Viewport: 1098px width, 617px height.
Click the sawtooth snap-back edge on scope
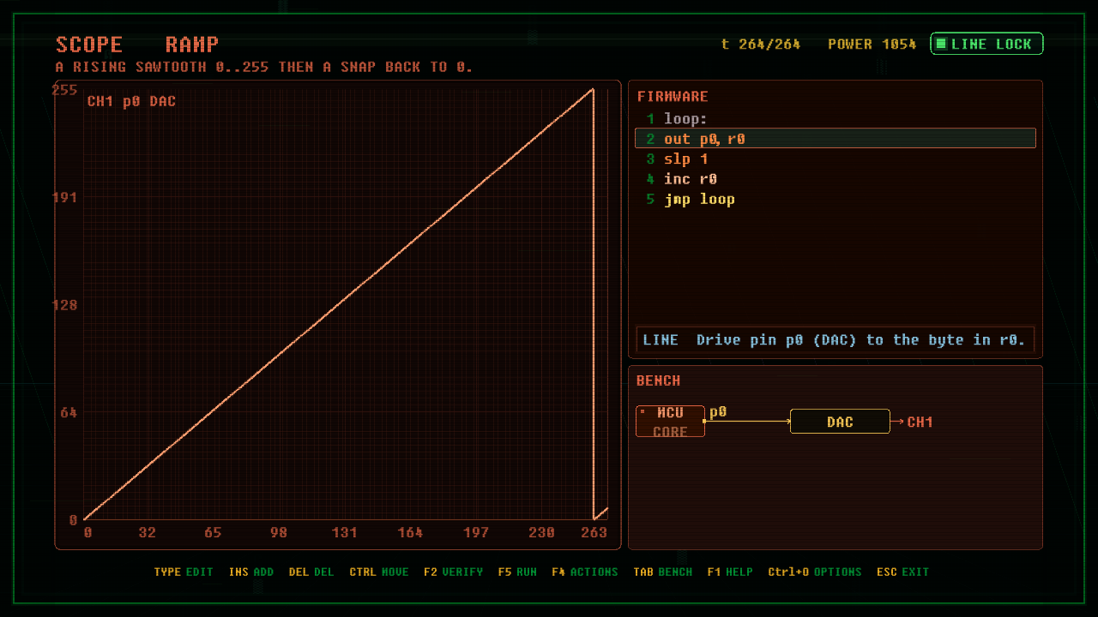coord(594,304)
